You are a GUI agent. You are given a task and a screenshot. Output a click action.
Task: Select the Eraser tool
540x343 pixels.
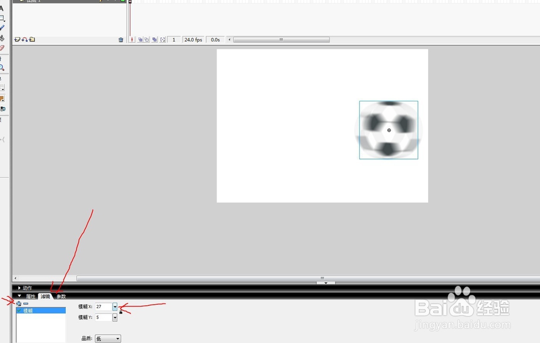[x=2, y=48]
